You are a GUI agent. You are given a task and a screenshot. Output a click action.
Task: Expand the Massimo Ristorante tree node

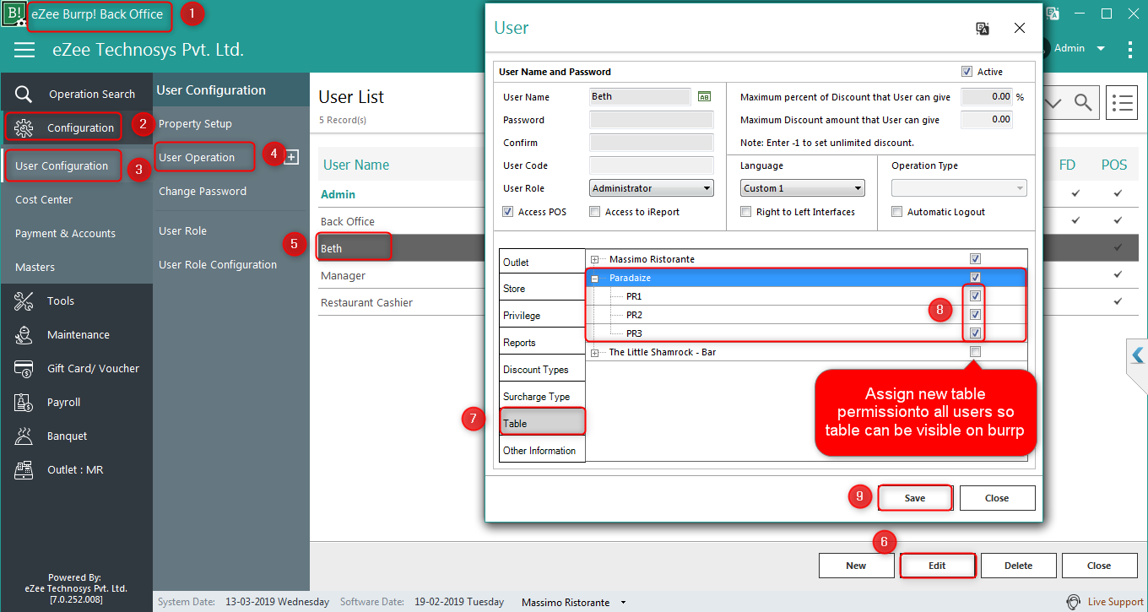coord(595,259)
